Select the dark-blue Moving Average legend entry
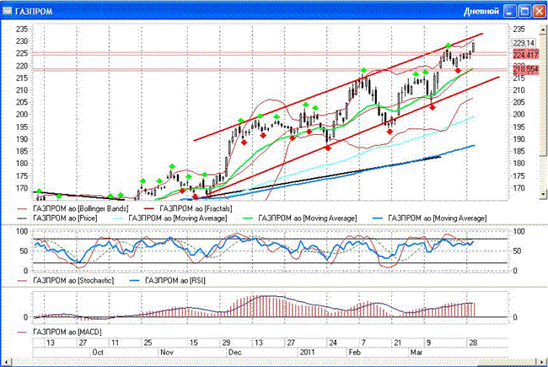The image size is (548, 367). tap(430, 219)
